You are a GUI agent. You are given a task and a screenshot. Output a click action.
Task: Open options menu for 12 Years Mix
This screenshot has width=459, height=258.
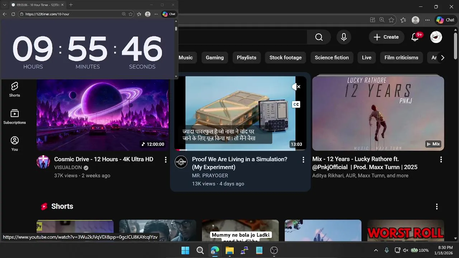pos(441,160)
